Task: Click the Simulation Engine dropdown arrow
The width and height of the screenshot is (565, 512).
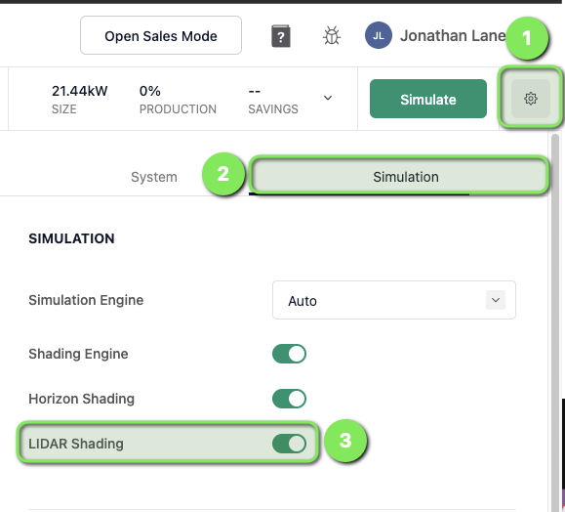Action: click(496, 300)
